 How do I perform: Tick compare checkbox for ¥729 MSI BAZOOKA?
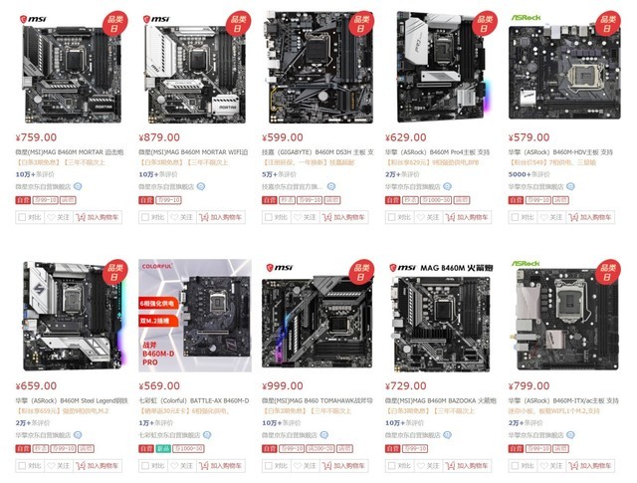pos(391,465)
